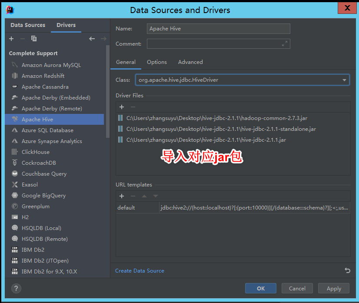Switch to Options tab
Viewport: 359px width, 303px height.
157,62
